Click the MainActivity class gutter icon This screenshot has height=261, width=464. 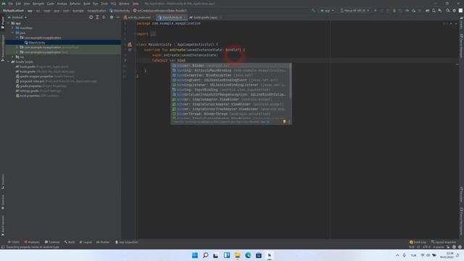point(130,45)
